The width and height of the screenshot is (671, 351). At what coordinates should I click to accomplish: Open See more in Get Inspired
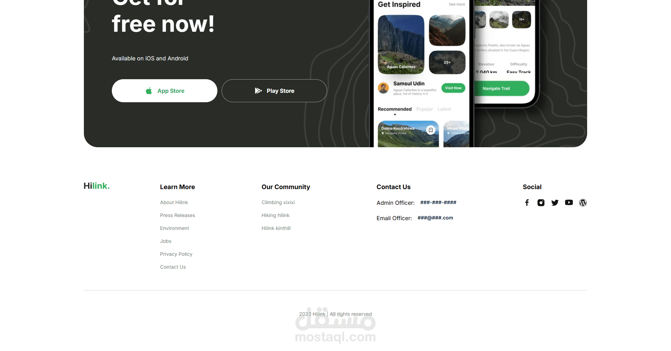[457, 5]
